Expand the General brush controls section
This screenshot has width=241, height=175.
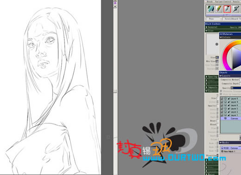coord(207,27)
